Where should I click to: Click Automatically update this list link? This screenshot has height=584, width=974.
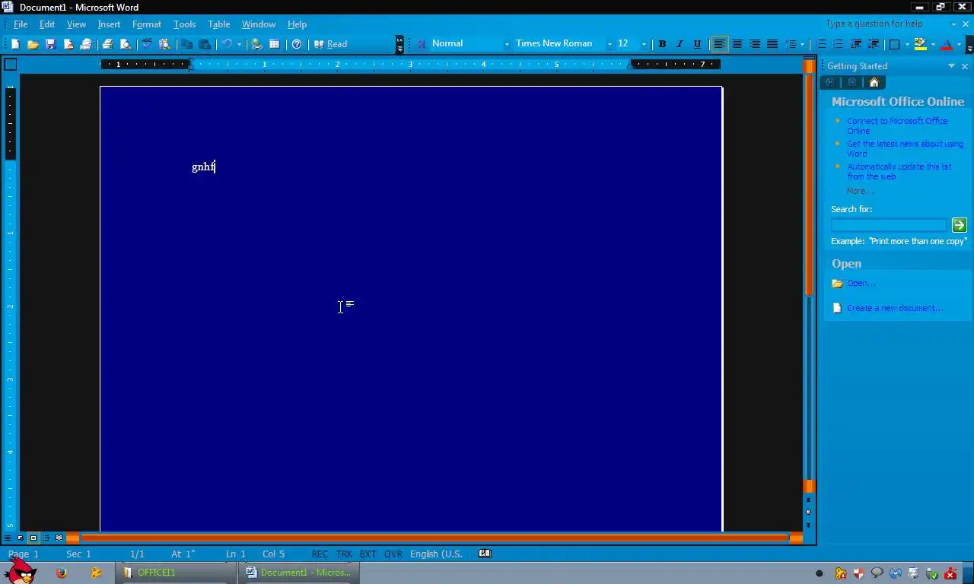pos(899,171)
